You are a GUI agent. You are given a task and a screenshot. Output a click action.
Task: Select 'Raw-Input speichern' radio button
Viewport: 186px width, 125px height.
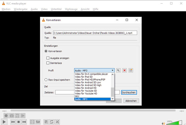point(46,80)
